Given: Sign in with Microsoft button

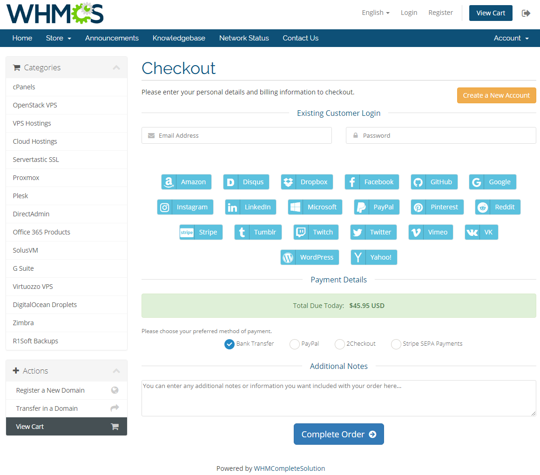Looking at the screenshot, I should [x=315, y=207].
